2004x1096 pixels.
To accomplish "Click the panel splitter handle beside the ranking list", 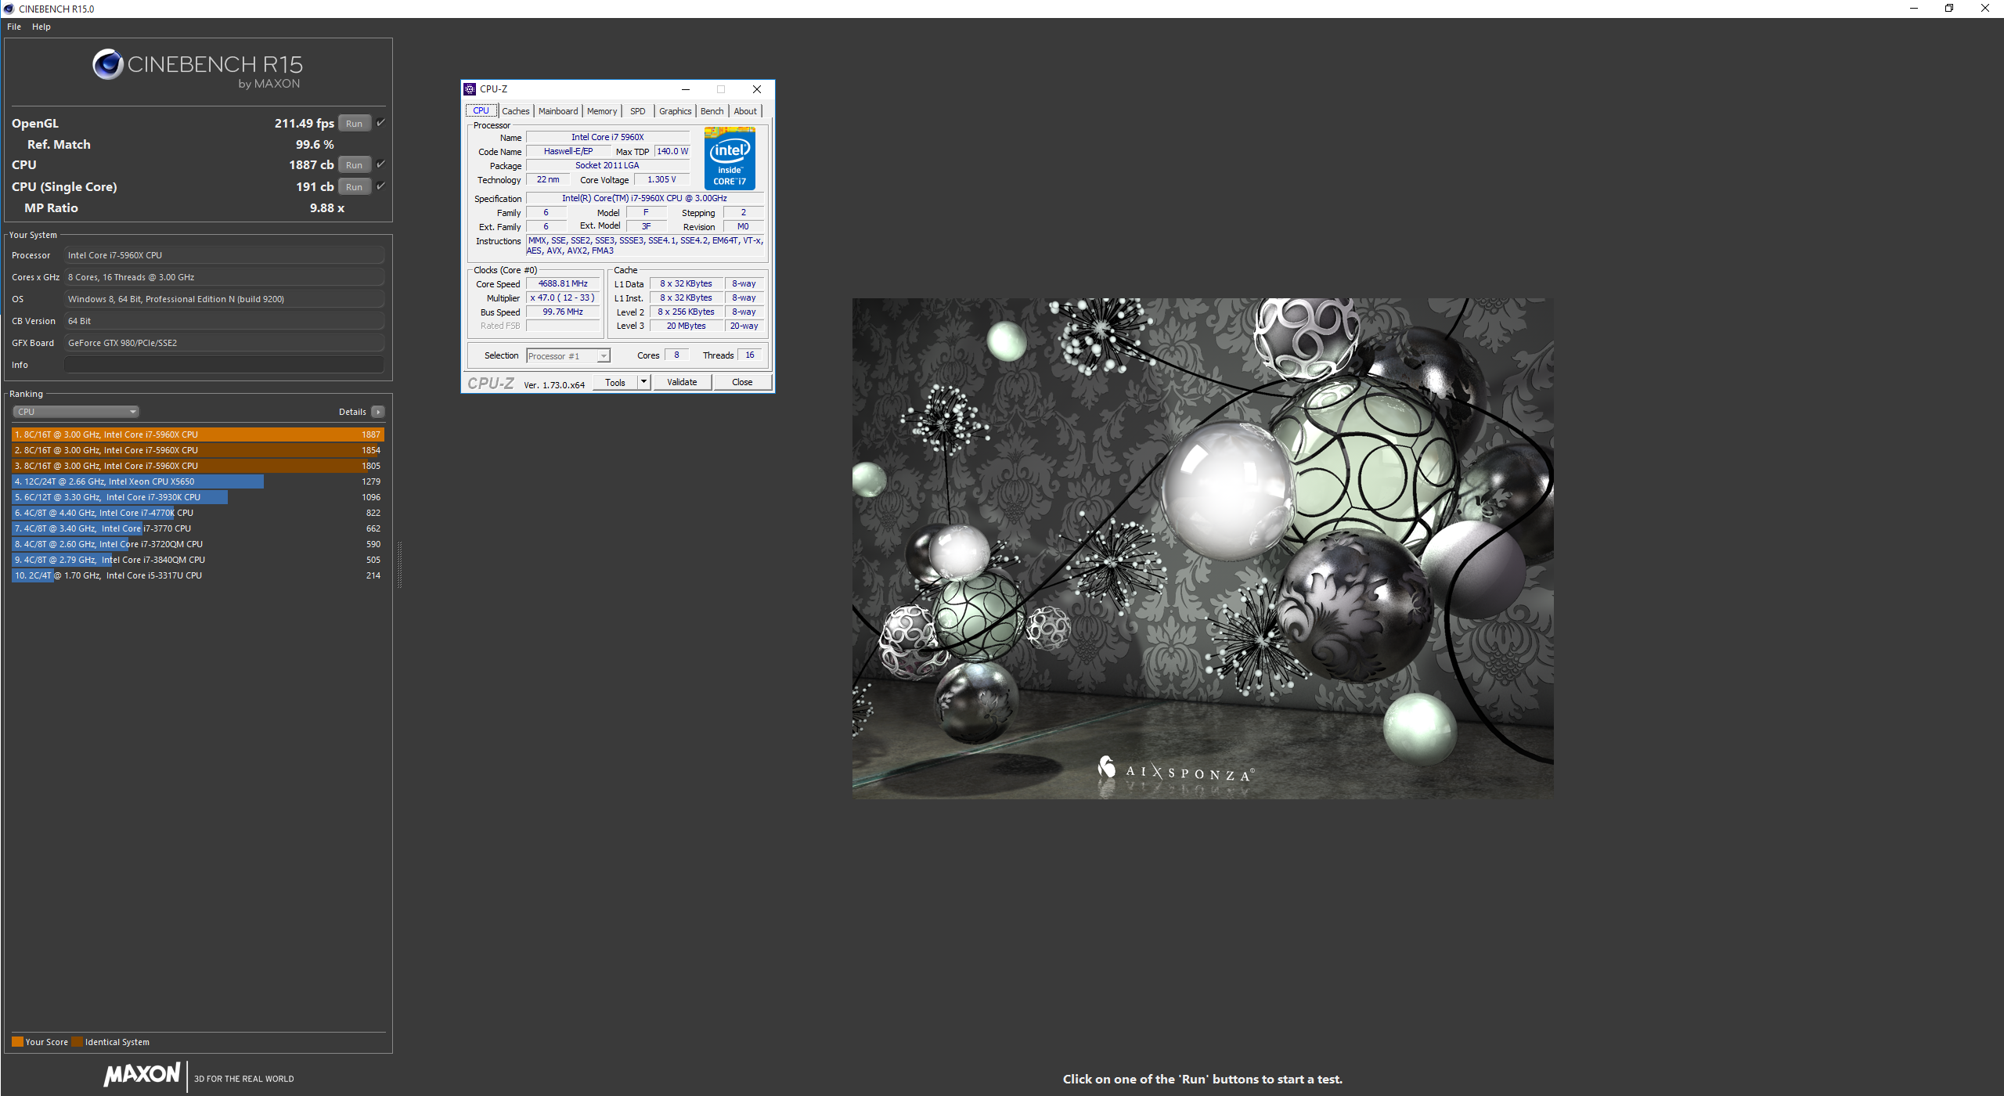I will pyautogui.click(x=399, y=564).
